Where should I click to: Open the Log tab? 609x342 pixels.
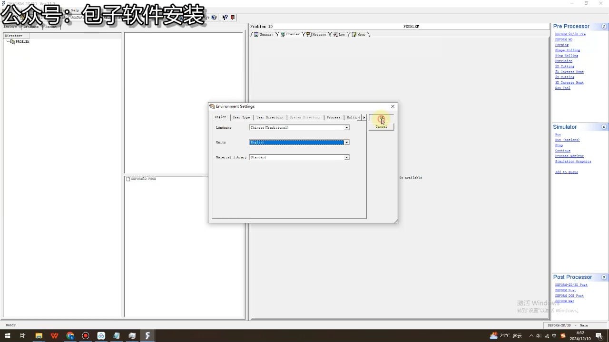[x=339, y=34]
